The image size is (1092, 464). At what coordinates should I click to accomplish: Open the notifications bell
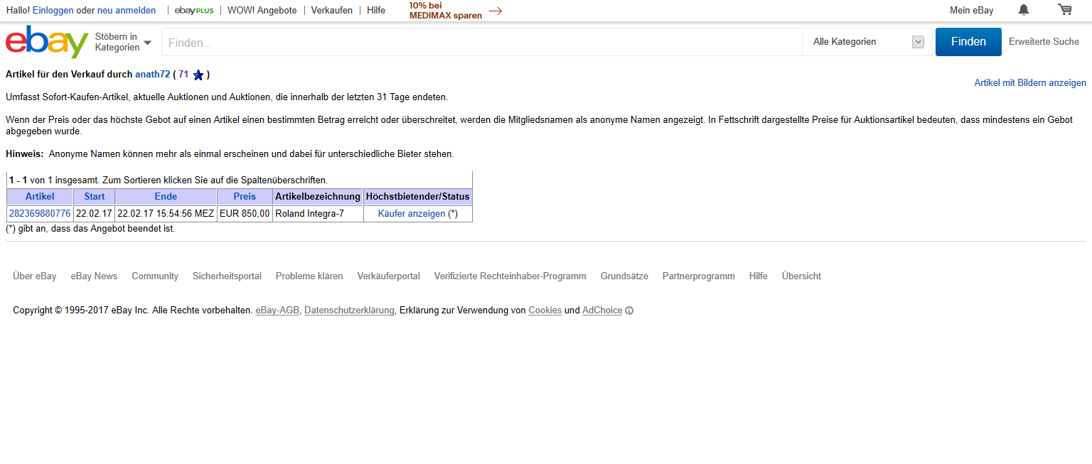coord(1023,10)
